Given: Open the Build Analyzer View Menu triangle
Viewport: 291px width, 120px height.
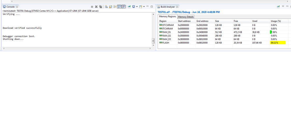Looking at the screenshot, I should tap(283, 6).
